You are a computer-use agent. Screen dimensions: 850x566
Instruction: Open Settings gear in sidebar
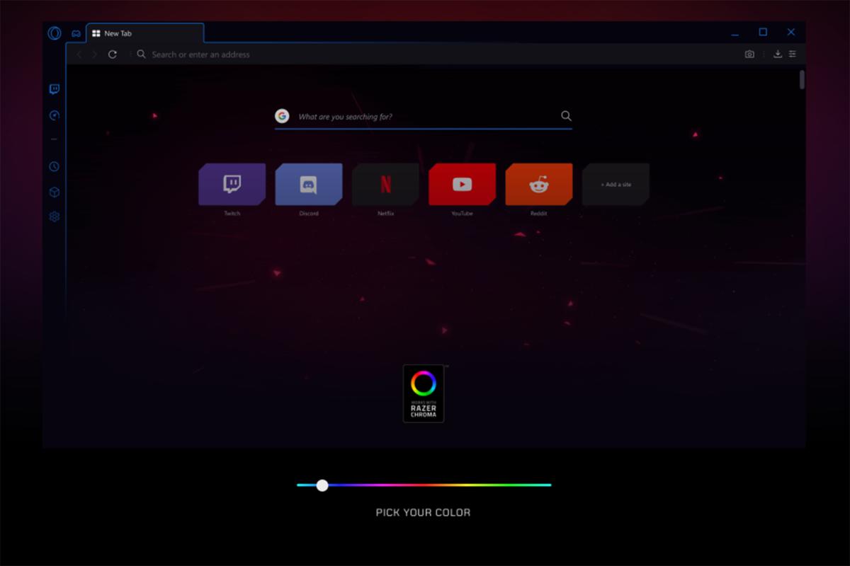tap(55, 217)
